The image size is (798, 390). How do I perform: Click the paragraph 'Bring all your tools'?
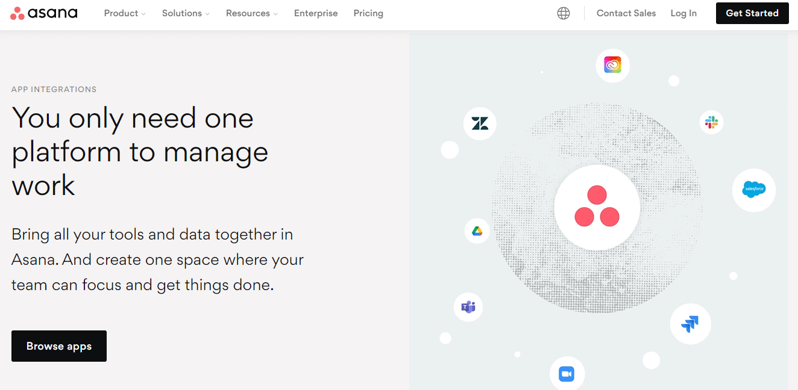(x=158, y=259)
